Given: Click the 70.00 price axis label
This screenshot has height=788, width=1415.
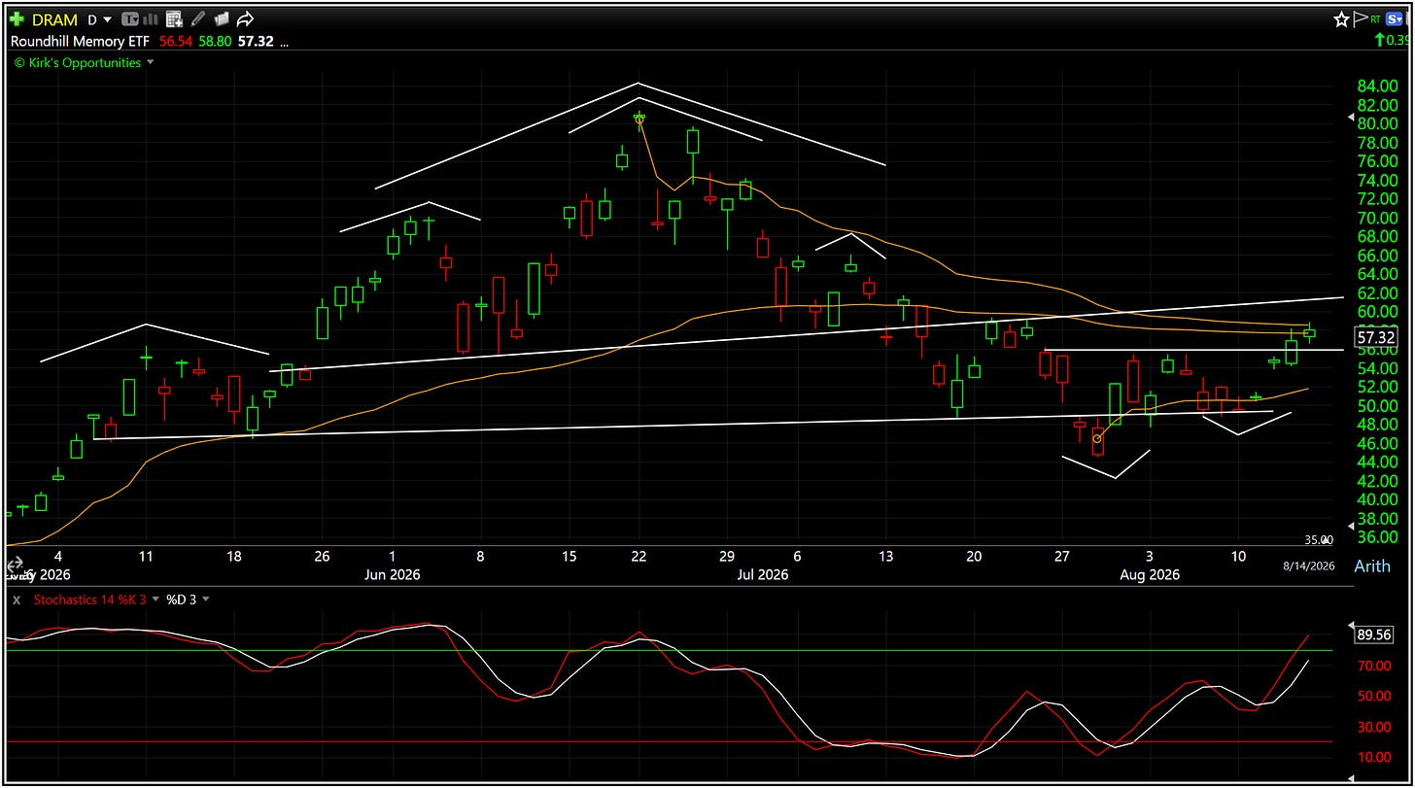Looking at the screenshot, I should click(x=1377, y=218).
